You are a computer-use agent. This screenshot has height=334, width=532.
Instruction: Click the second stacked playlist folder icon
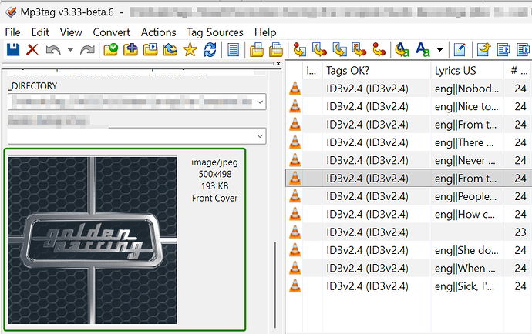click(276, 50)
